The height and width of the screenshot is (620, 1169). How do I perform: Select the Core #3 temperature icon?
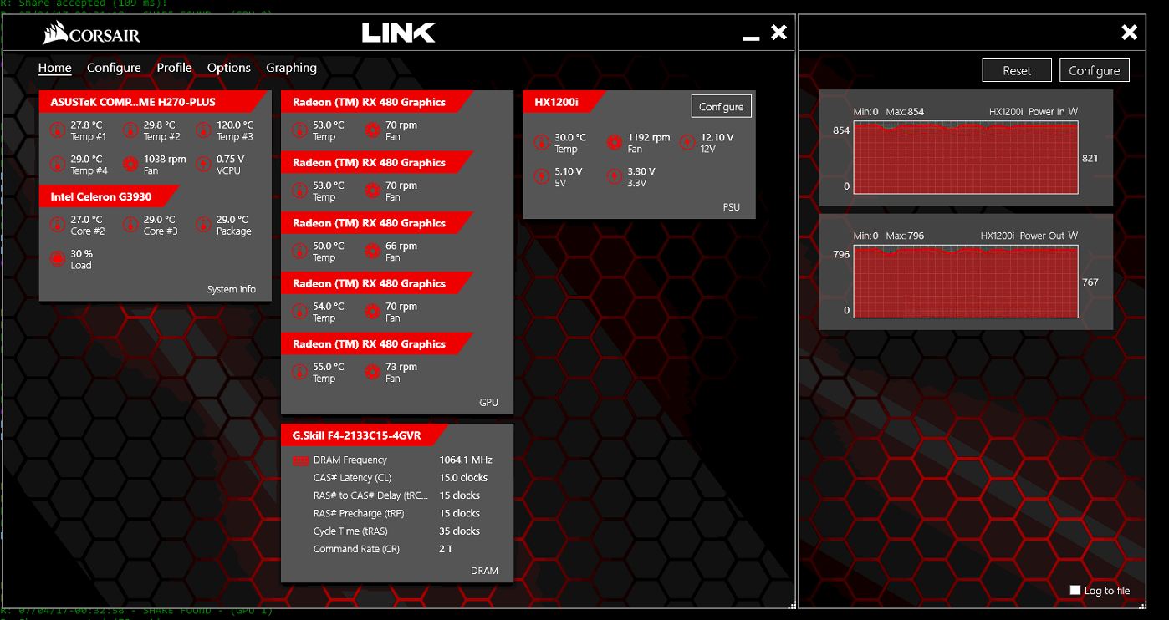point(130,225)
